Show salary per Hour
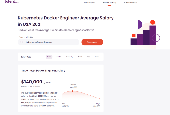The height and width of the screenshot is (115, 170). (97, 57)
